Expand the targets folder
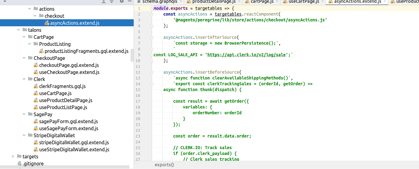419x169 pixels. (13, 156)
